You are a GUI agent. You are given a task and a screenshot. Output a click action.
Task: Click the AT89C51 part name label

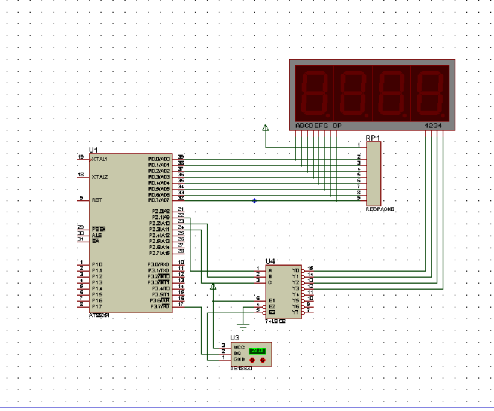99,315
